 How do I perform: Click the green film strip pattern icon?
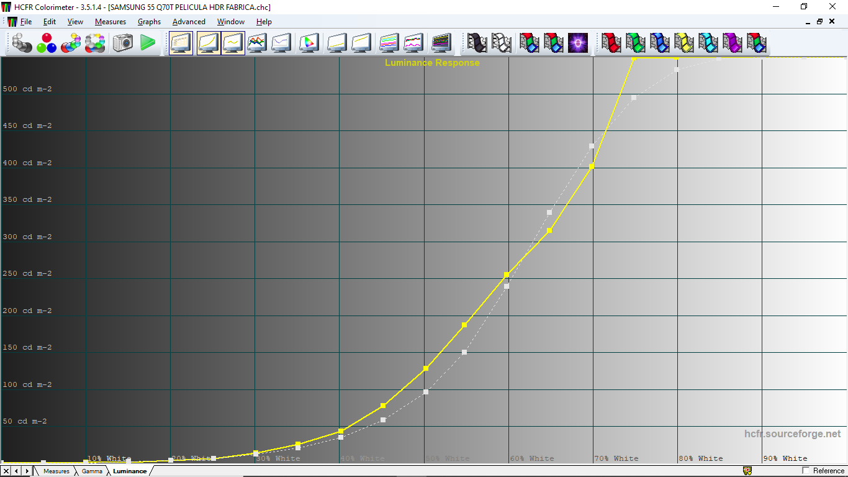click(636, 43)
